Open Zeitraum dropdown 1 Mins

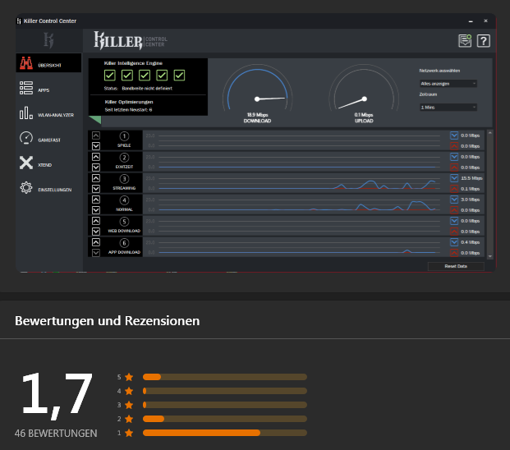(x=448, y=108)
